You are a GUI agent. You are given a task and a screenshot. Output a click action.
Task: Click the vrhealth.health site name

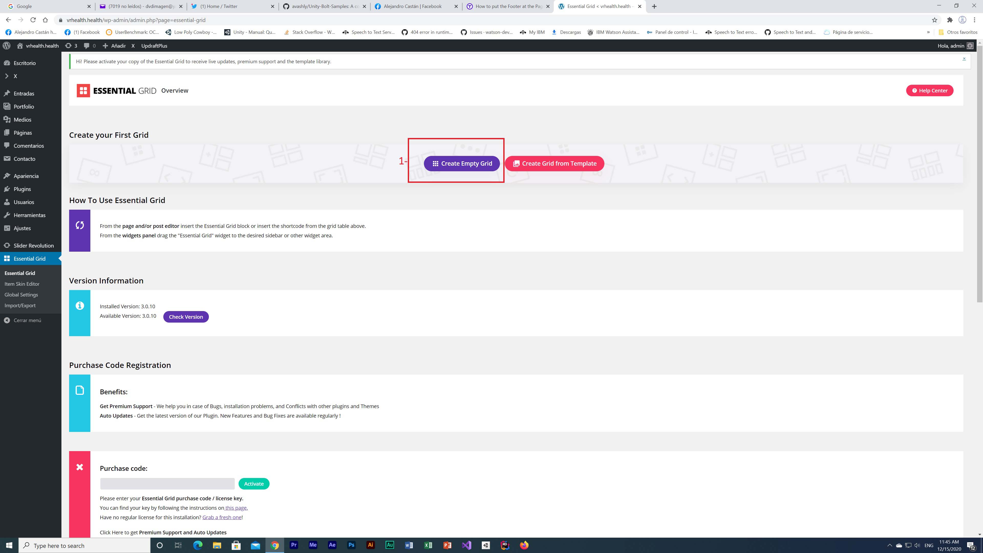[38, 46]
